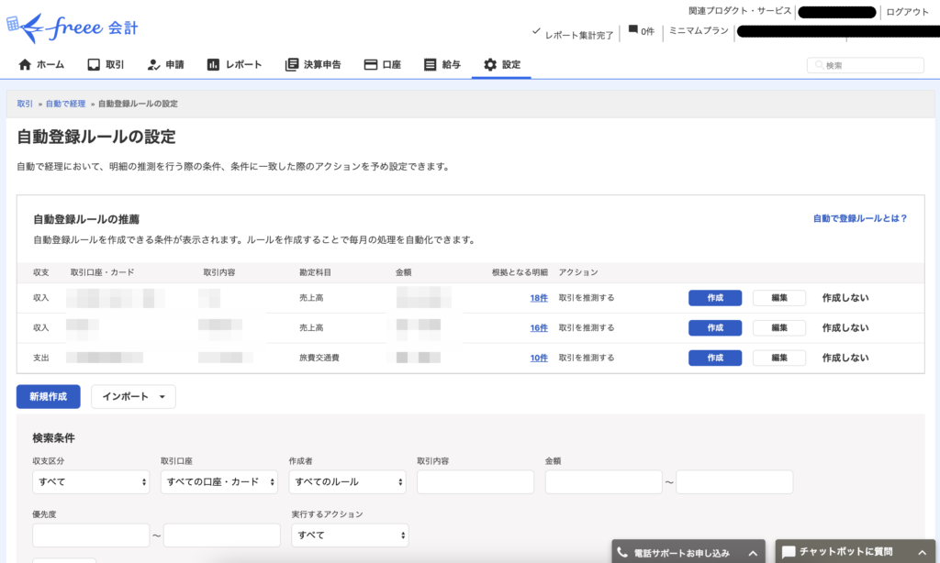Open the 給与 payroll menu

(442, 65)
